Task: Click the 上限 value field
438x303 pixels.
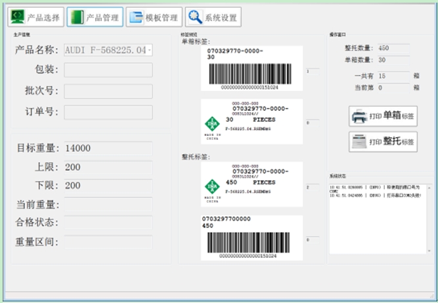Action: point(108,167)
